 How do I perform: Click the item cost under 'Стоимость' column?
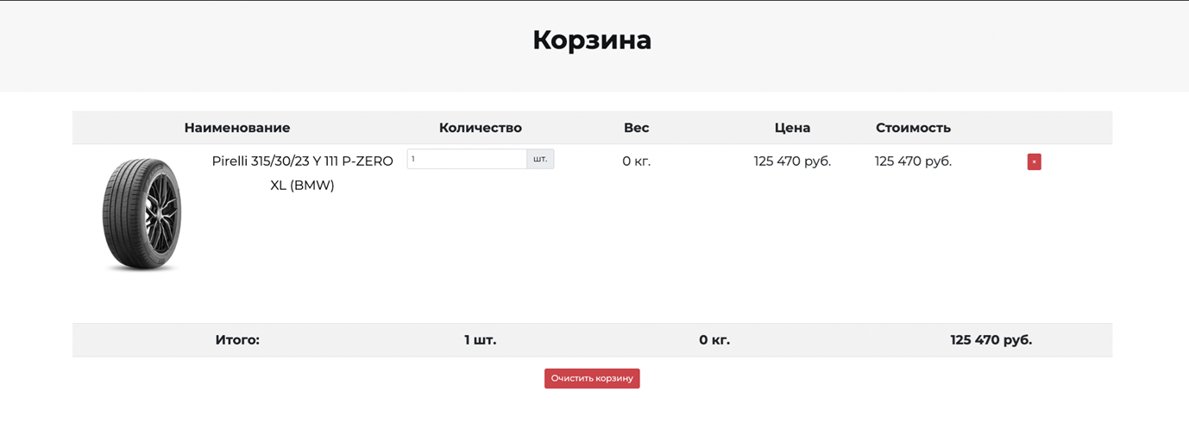(913, 161)
